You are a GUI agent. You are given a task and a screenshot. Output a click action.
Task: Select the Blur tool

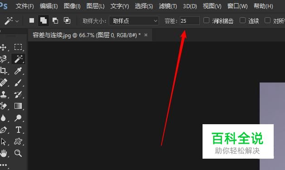tap(3, 118)
